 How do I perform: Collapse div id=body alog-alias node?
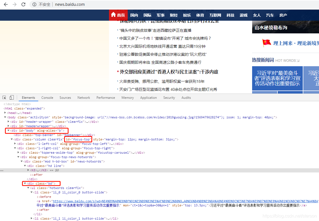8,131
